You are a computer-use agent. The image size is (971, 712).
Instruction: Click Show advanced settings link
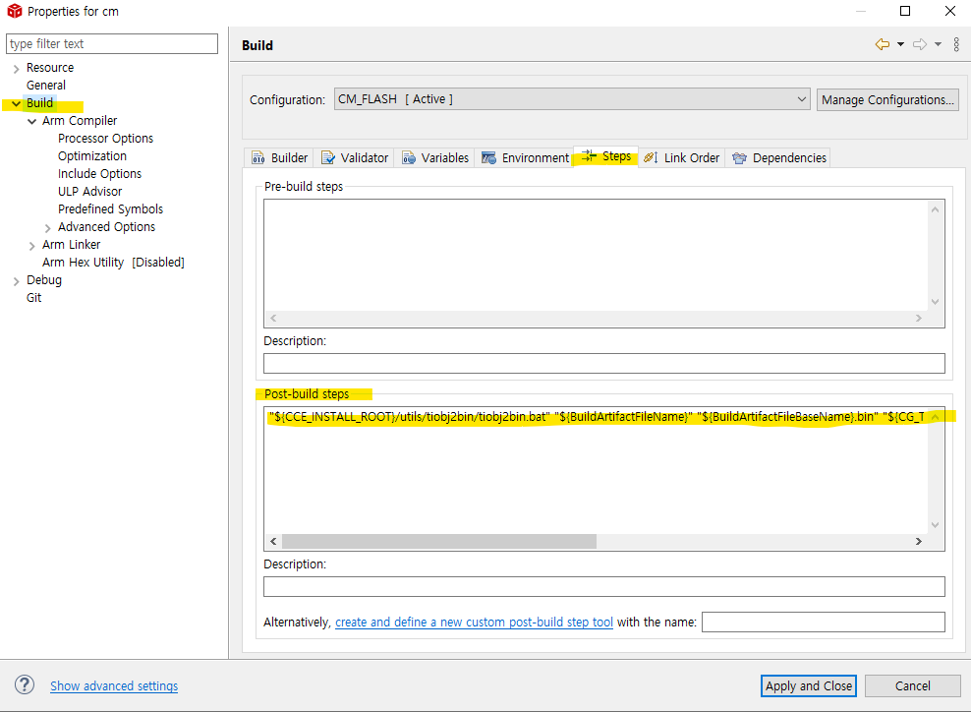(114, 686)
